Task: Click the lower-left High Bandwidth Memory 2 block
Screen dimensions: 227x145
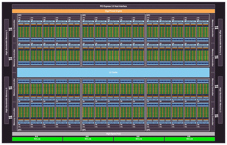Action: click(x=6, y=99)
